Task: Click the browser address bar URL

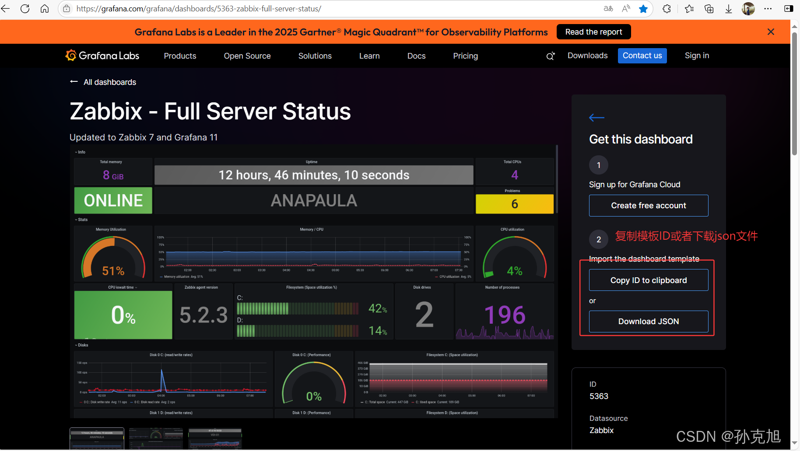Action: (199, 9)
